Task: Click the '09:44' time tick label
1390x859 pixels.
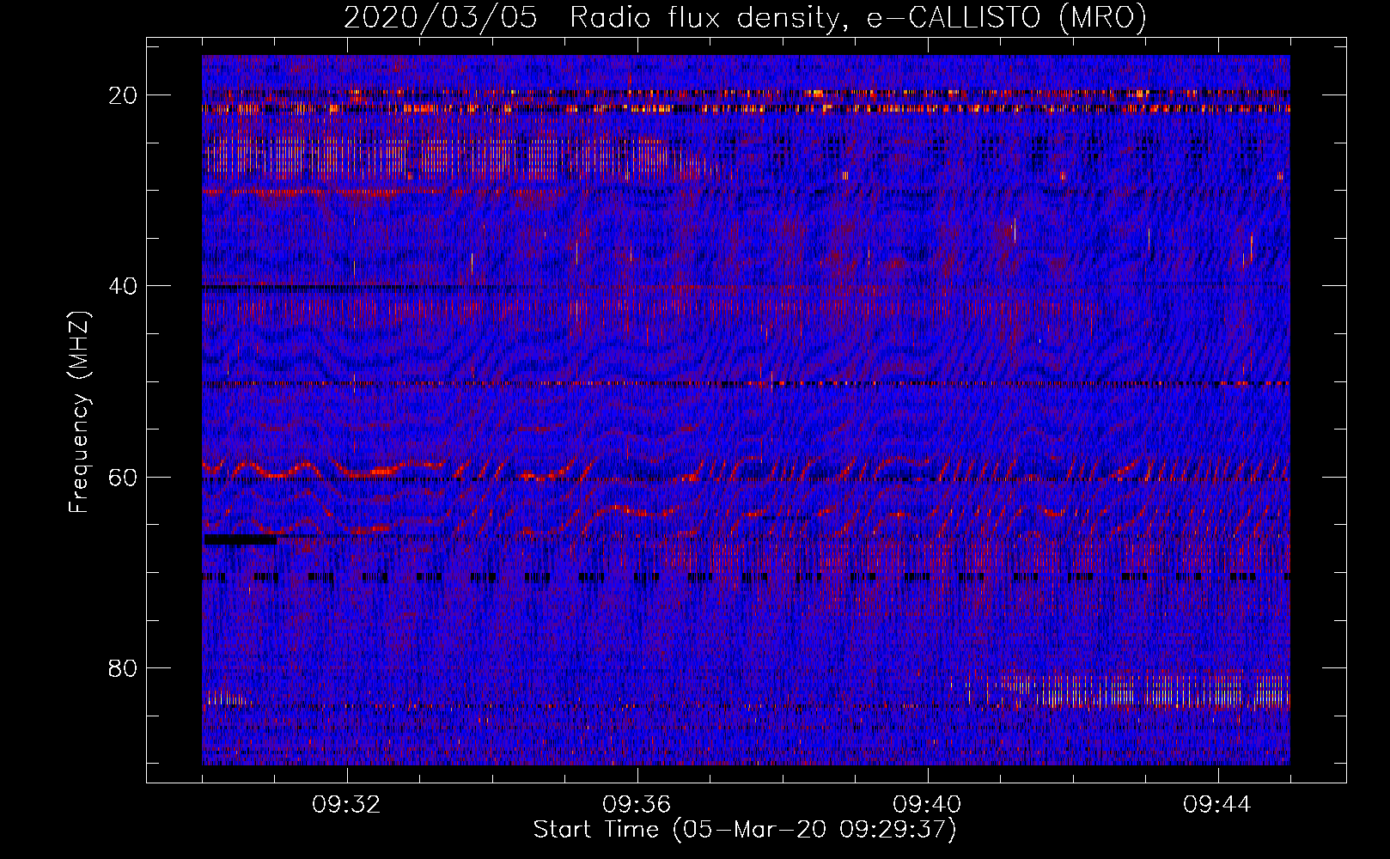Action: (x=1217, y=805)
